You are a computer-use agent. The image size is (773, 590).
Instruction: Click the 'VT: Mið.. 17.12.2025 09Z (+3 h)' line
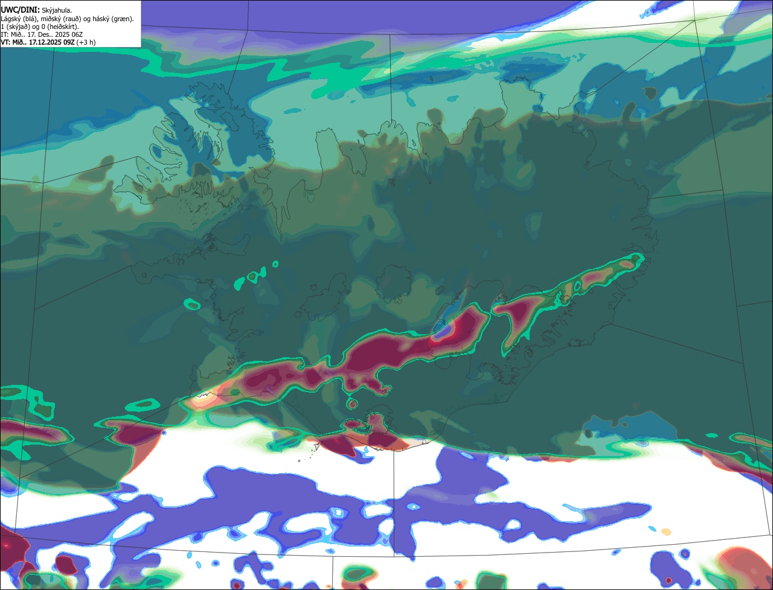click(x=48, y=42)
